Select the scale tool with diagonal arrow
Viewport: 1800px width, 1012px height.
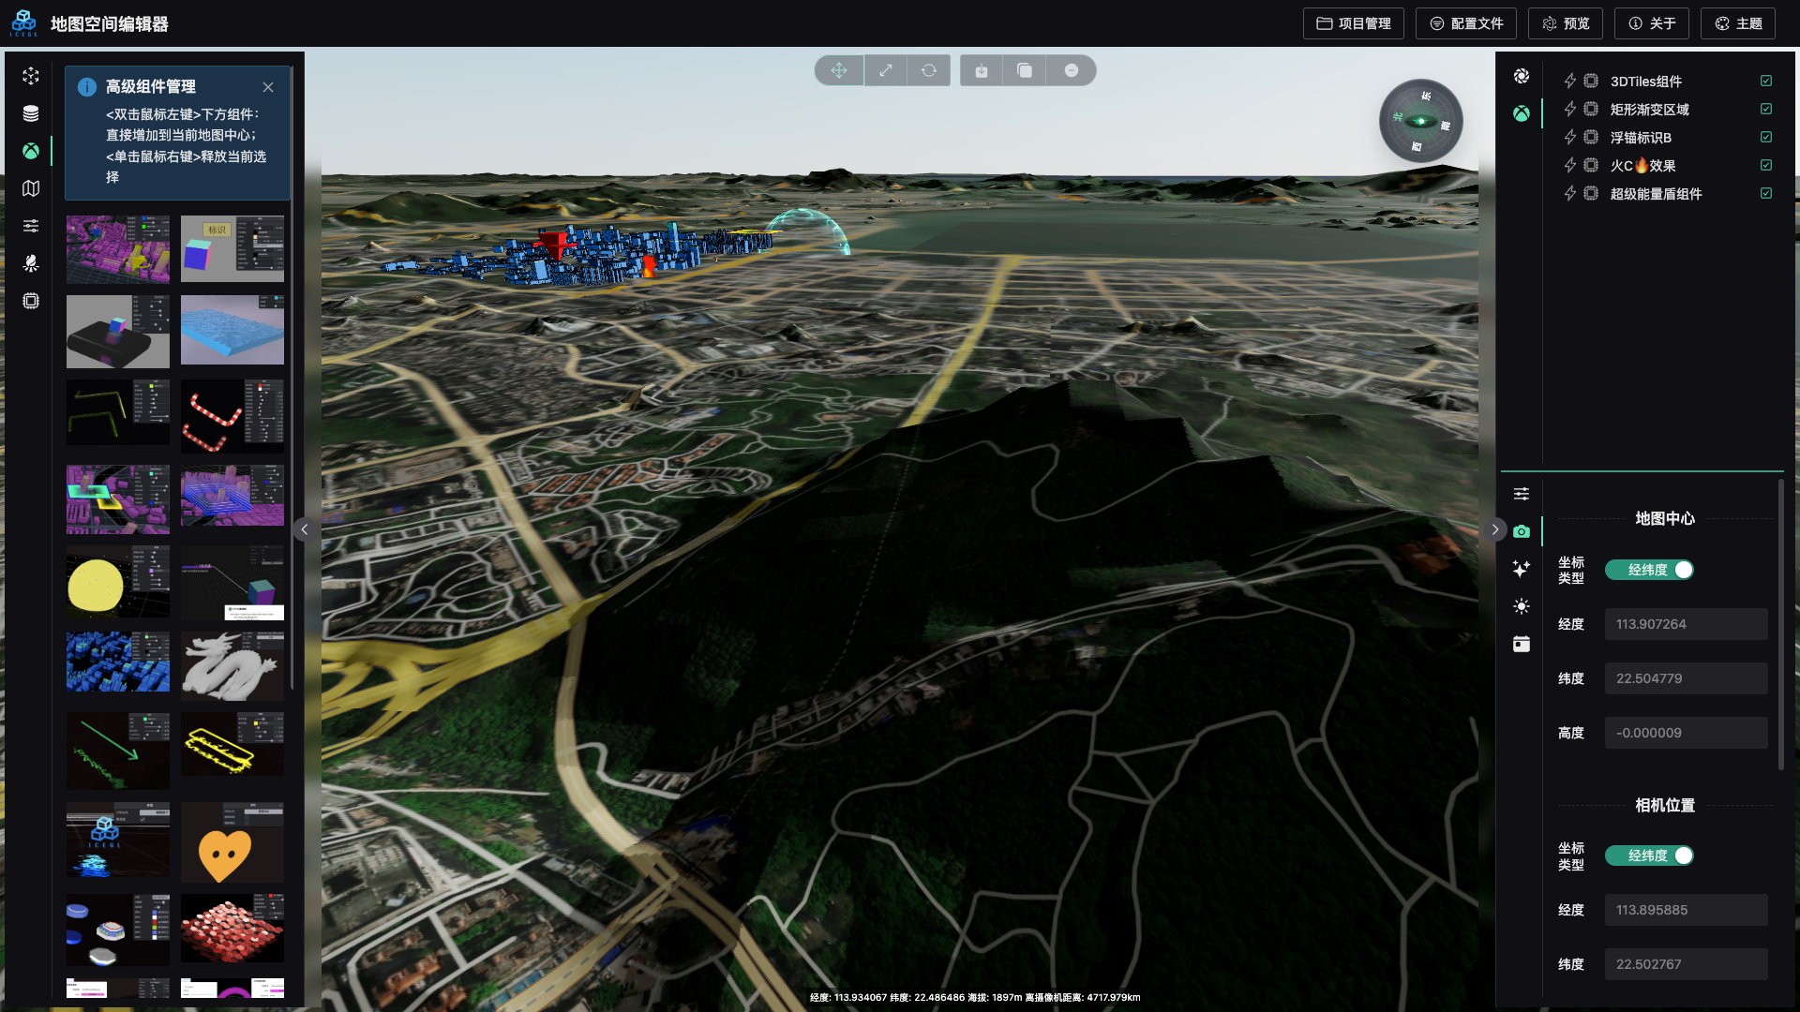pos(885,70)
